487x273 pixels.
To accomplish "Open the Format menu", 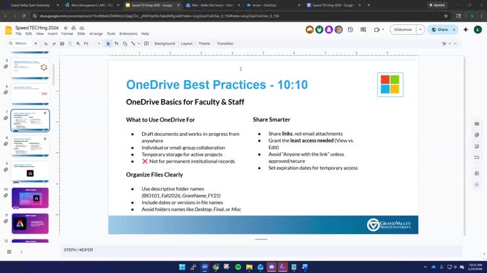I will click(67, 33).
